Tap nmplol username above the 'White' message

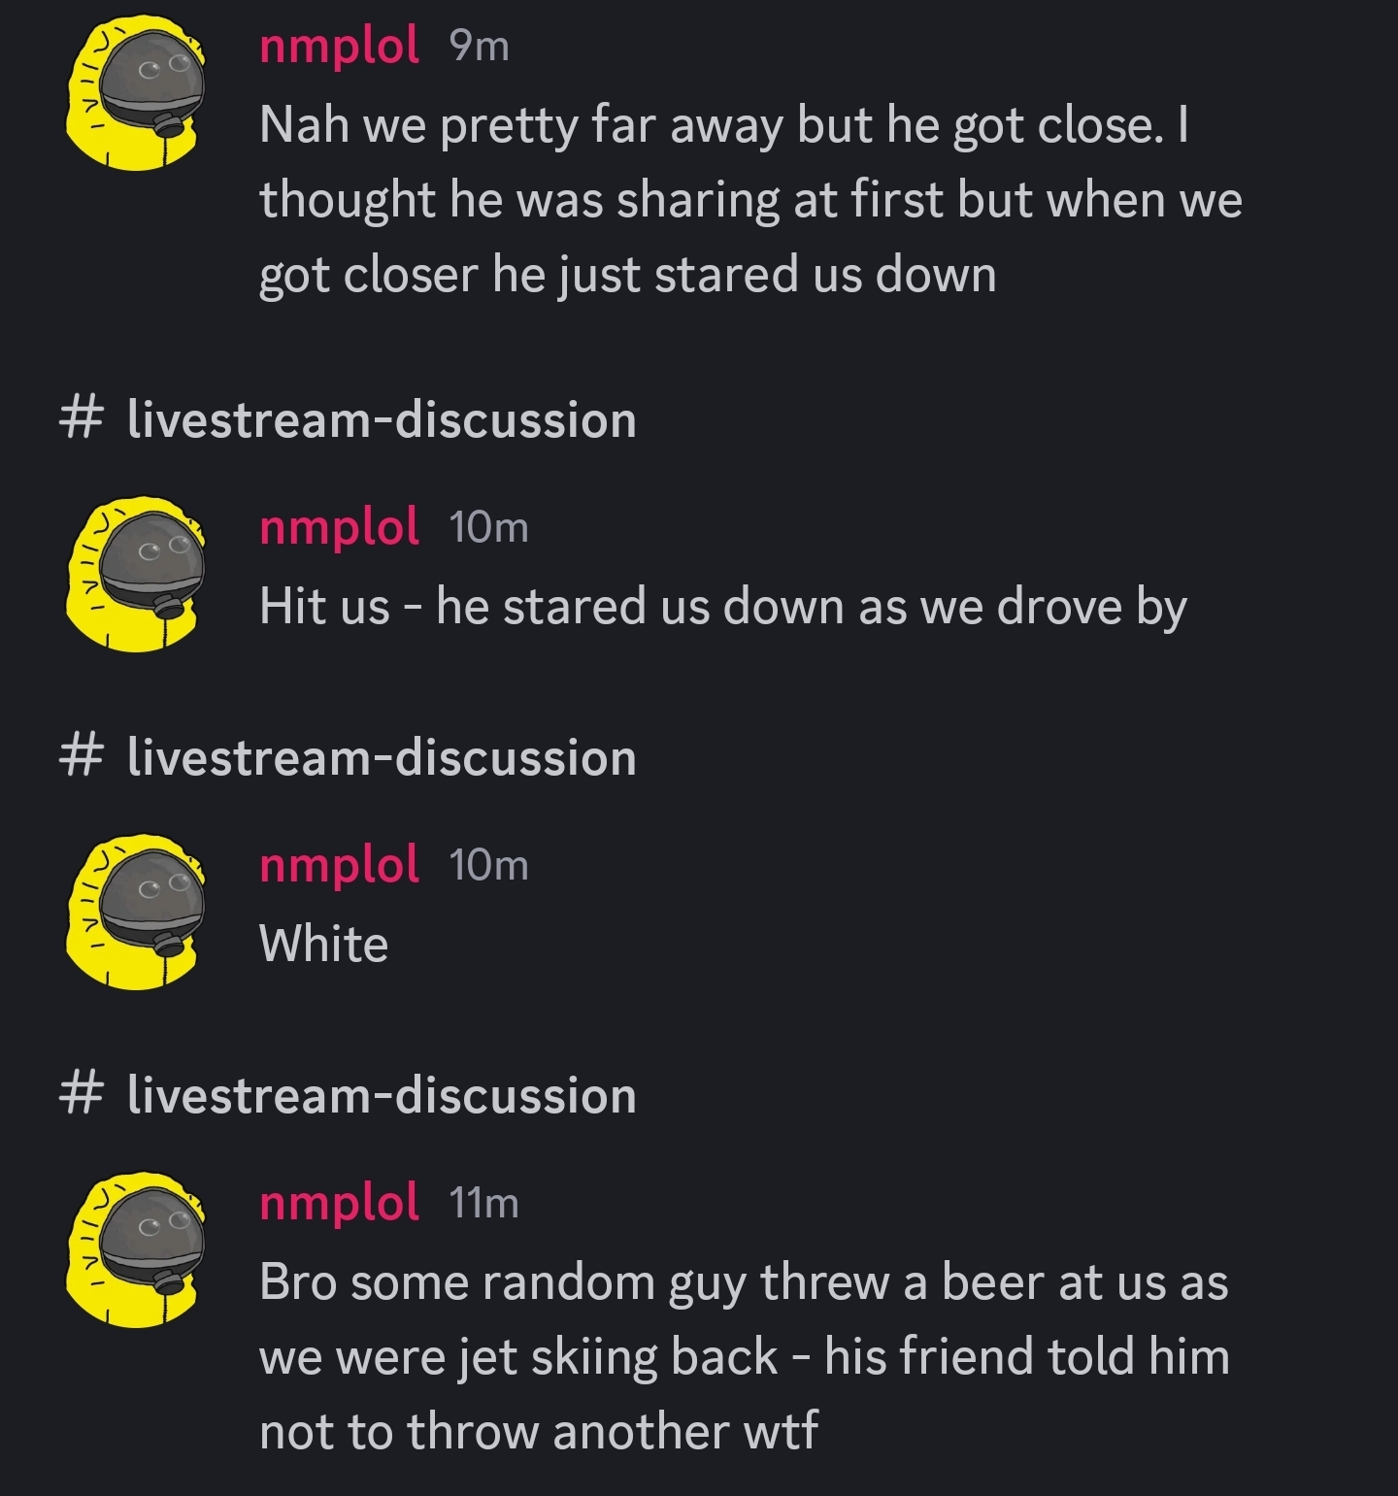coord(339,865)
